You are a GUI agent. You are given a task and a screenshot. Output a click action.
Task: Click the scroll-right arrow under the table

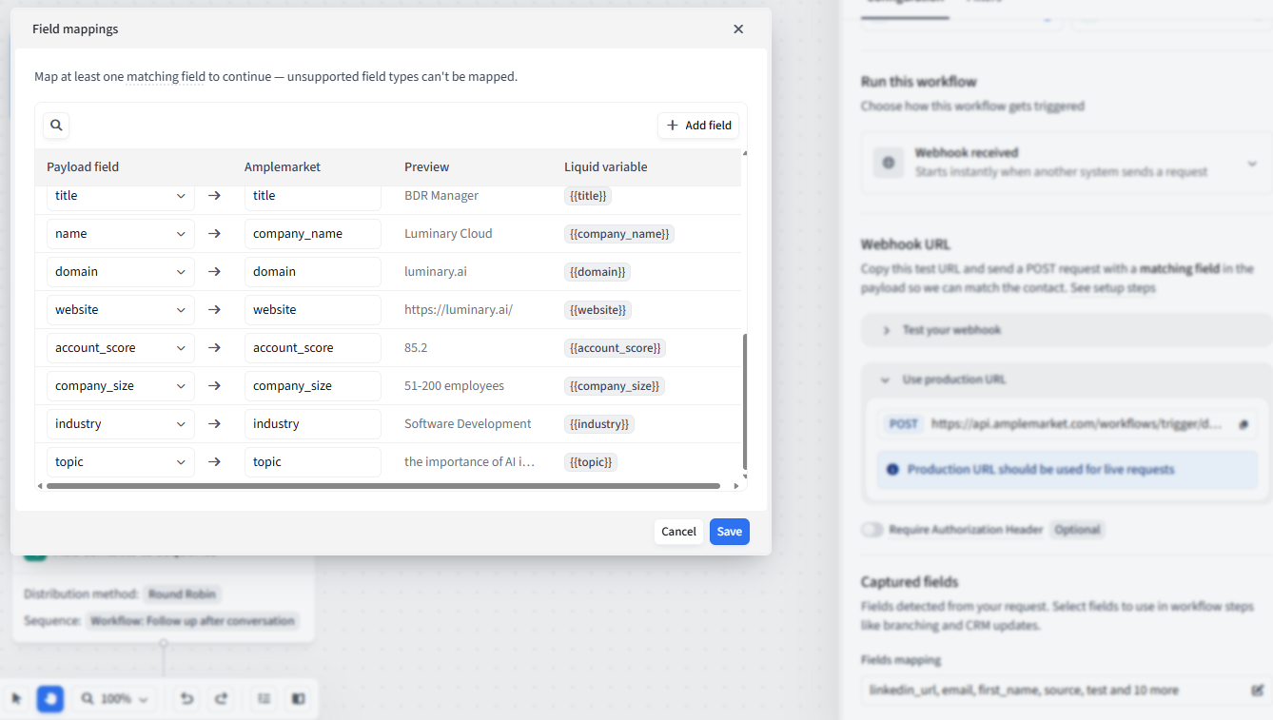736,486
